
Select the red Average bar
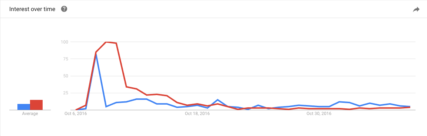click(x=36, y=105)
